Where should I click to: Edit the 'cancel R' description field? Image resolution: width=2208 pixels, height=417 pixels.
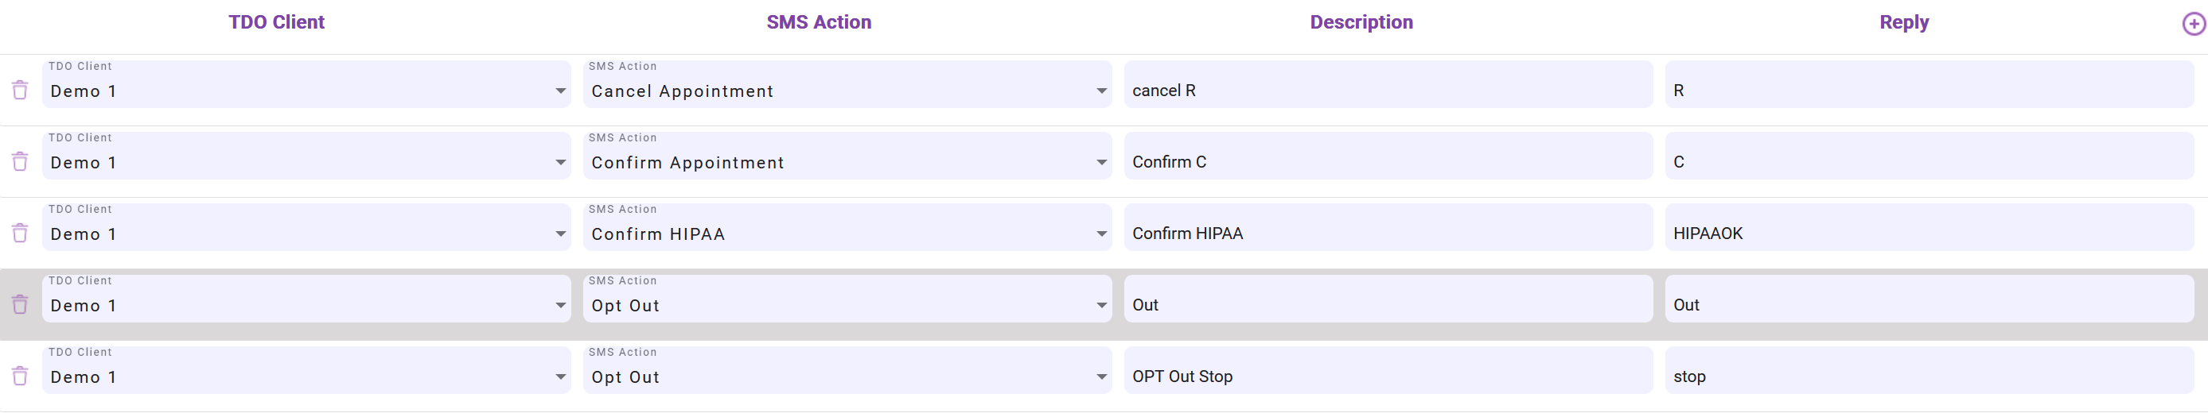1387,91
